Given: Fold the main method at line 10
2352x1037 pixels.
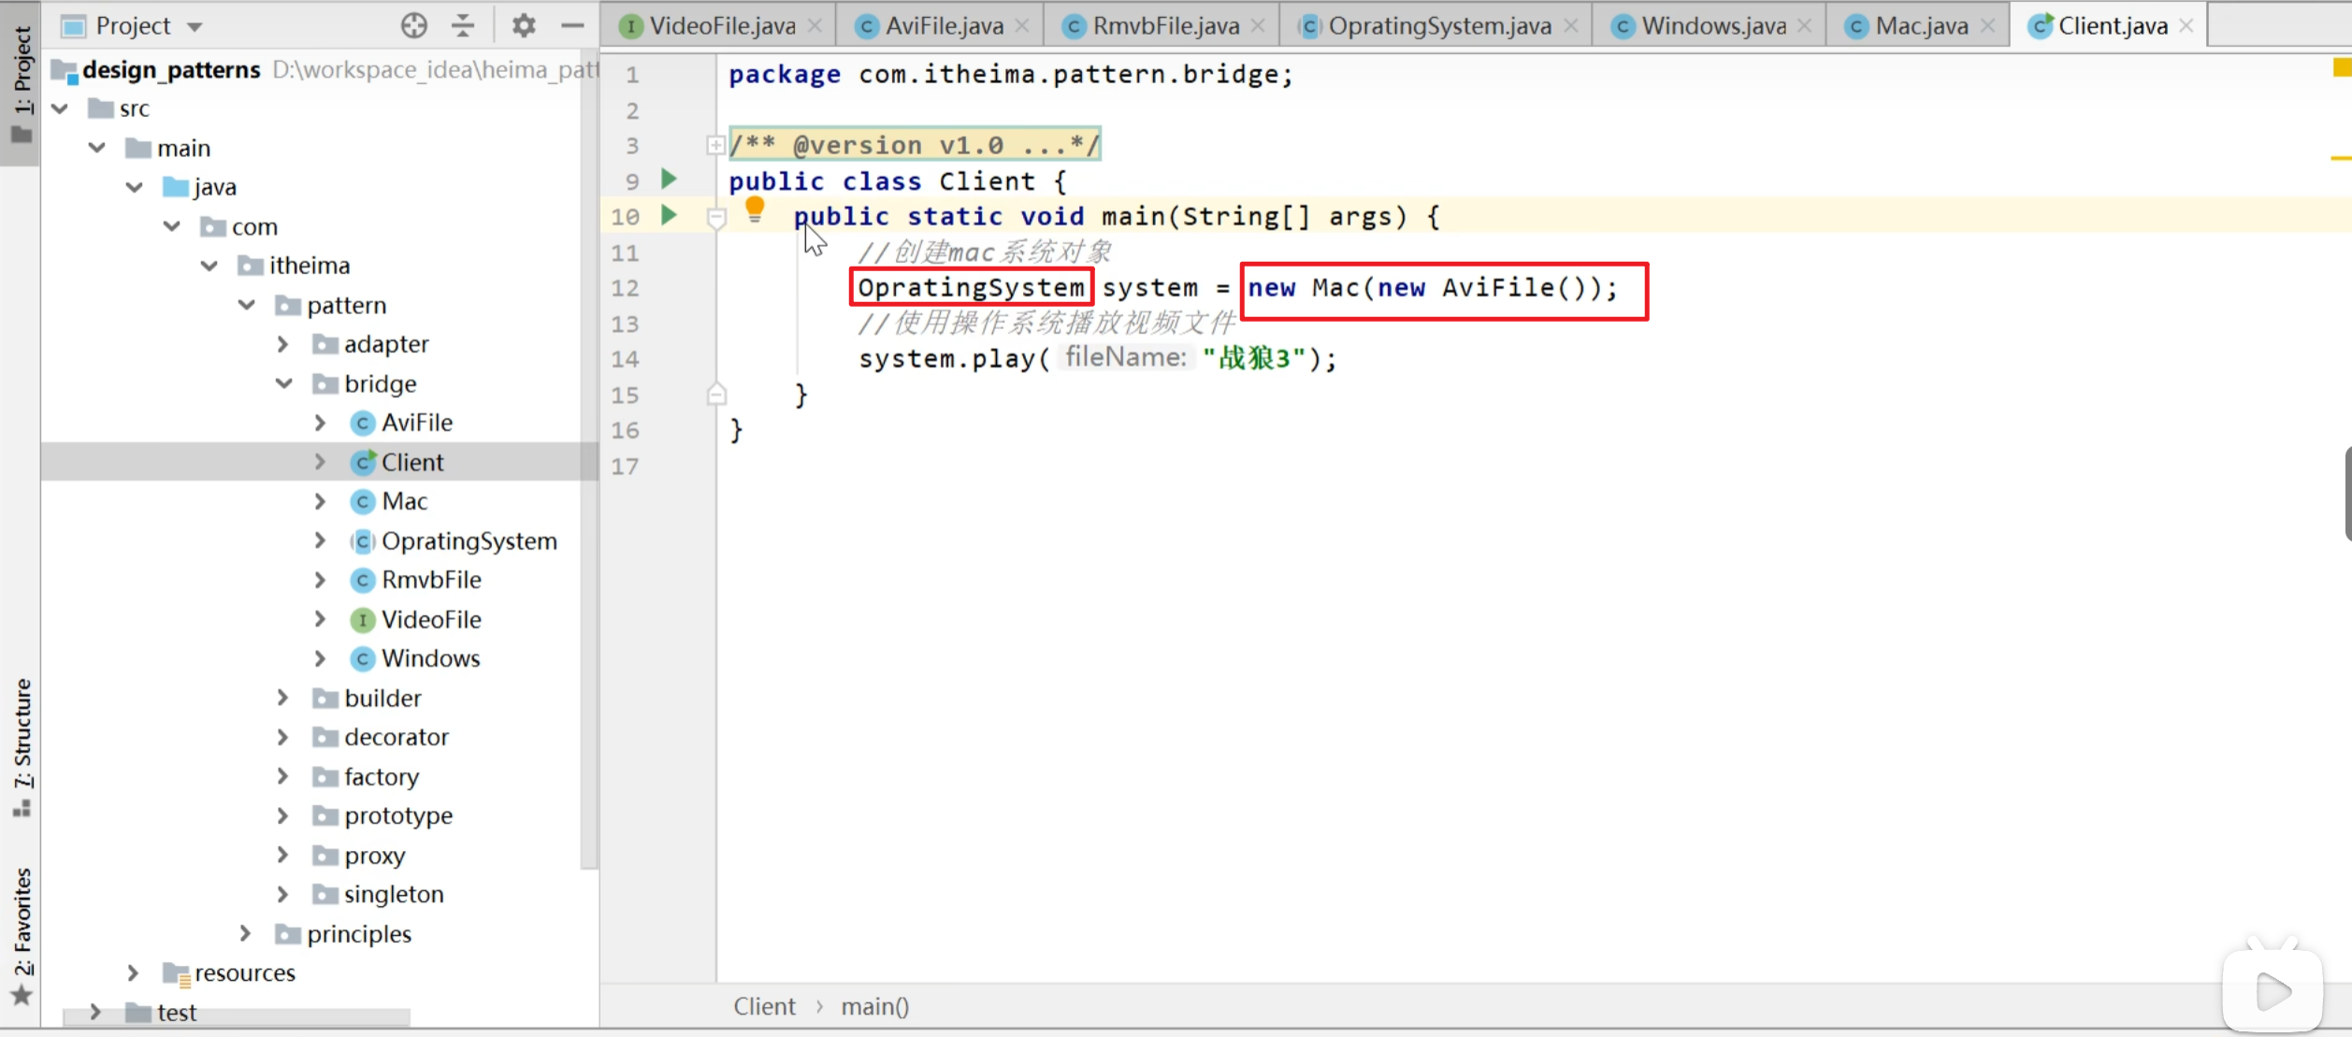Looking at the screenshot, I should [716, 218].
